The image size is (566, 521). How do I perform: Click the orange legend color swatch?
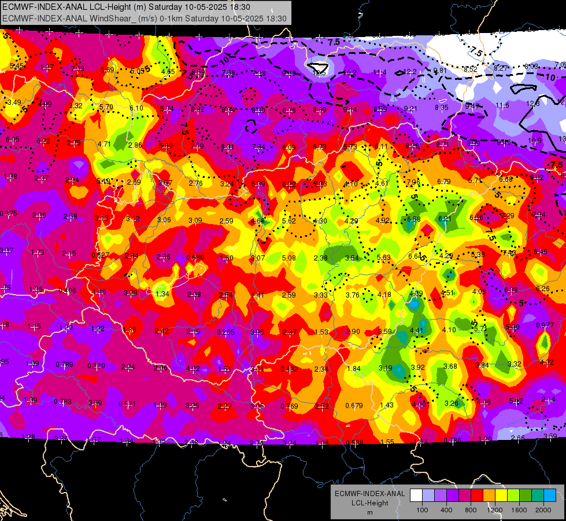click(489, 496)
